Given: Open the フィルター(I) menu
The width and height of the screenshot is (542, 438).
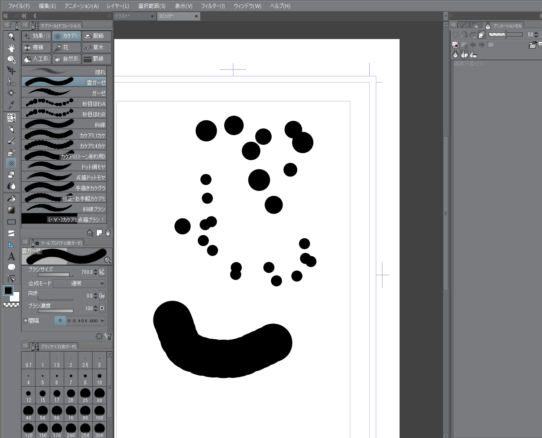Looking at the screenshot, I should pyautogui.click(x=213, y=6).
